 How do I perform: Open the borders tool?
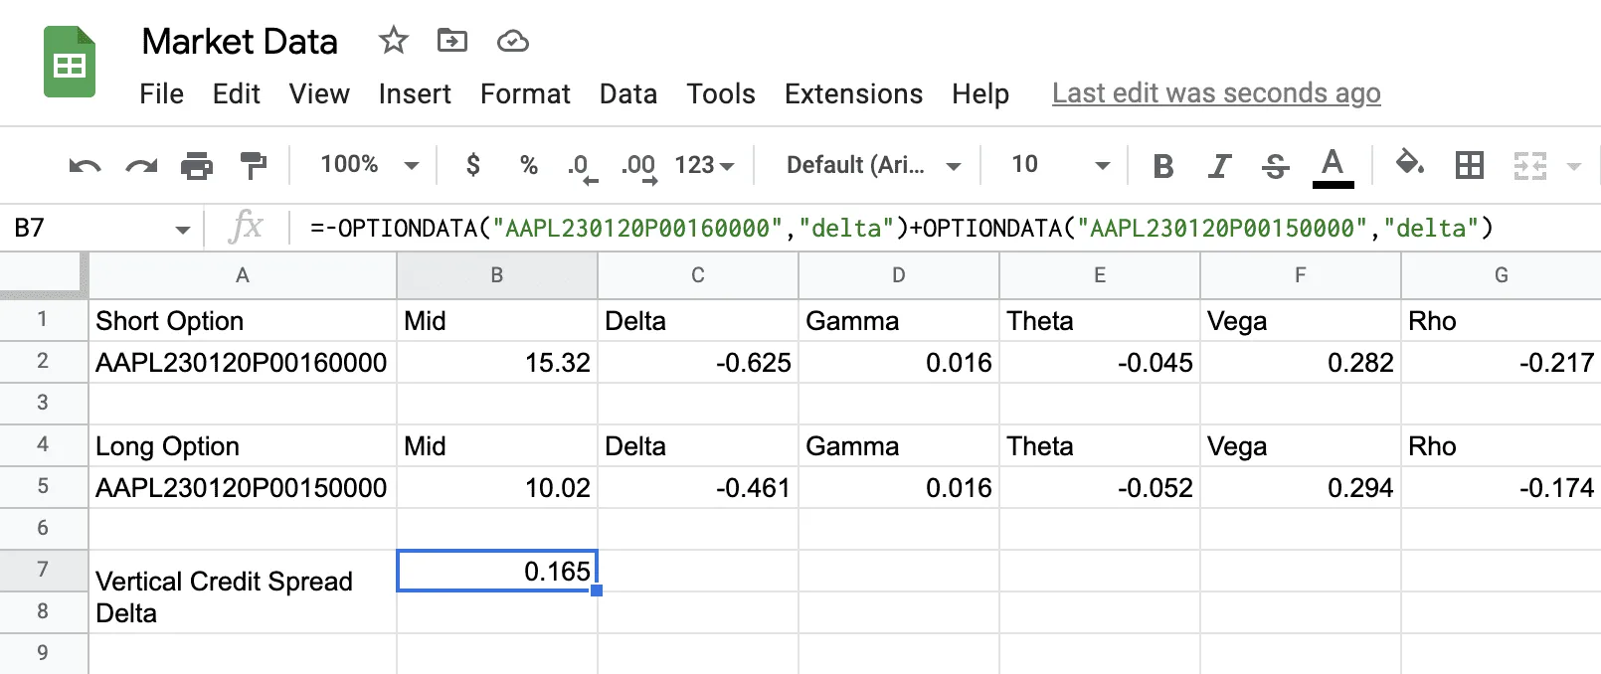coord(1469,165)
